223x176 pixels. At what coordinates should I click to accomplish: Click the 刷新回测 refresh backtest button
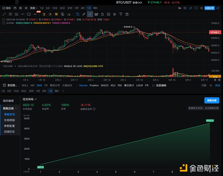point(211,100)
